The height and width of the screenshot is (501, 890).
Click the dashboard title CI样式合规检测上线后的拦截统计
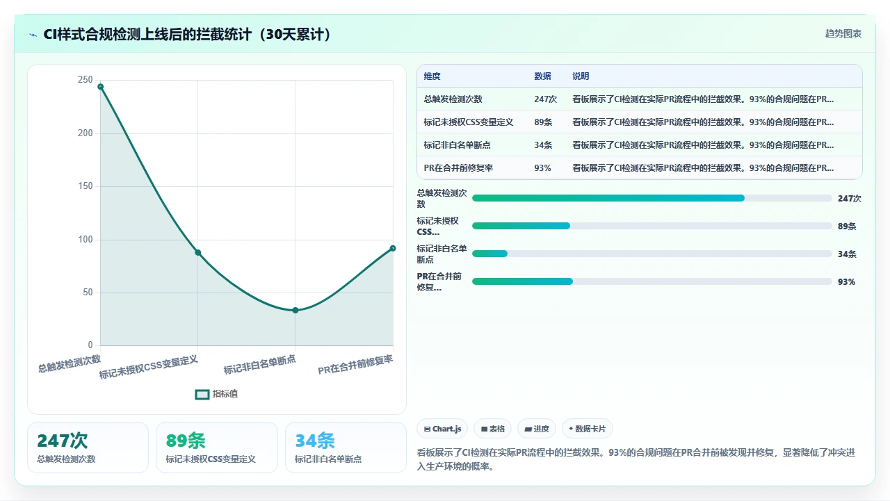click(x=188, y=34)
